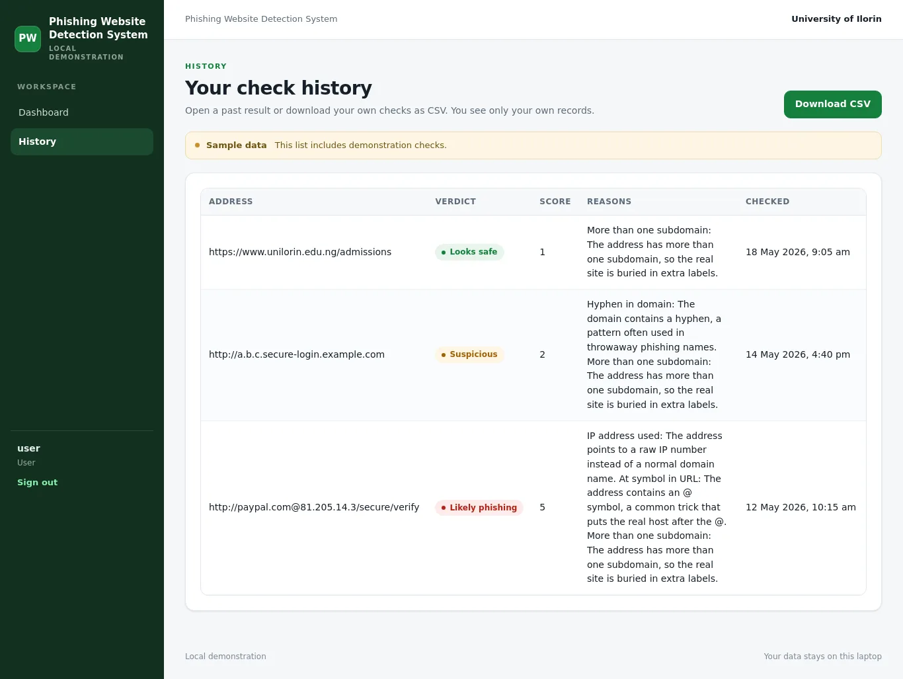
Task: Click the Verdict column header
Action: (x=455, y=202)
